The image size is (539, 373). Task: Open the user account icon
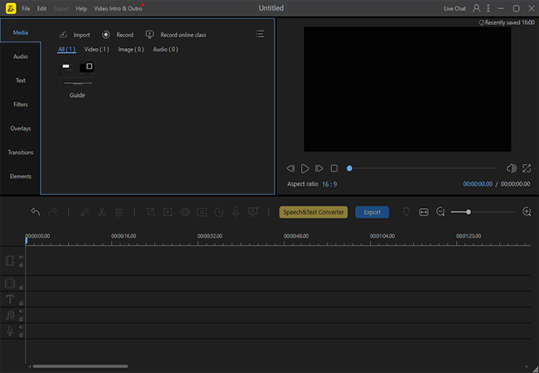[x=476, y=8]
